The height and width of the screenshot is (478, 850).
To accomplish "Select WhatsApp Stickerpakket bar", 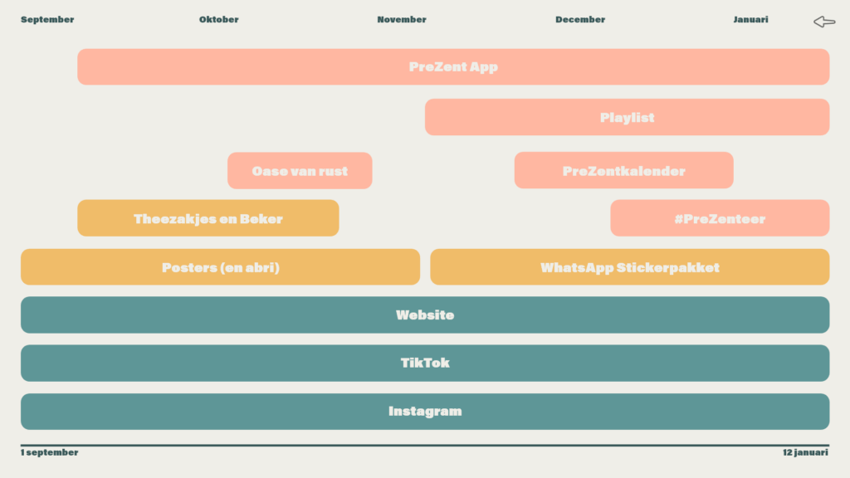I will click(x=630, y=266).
